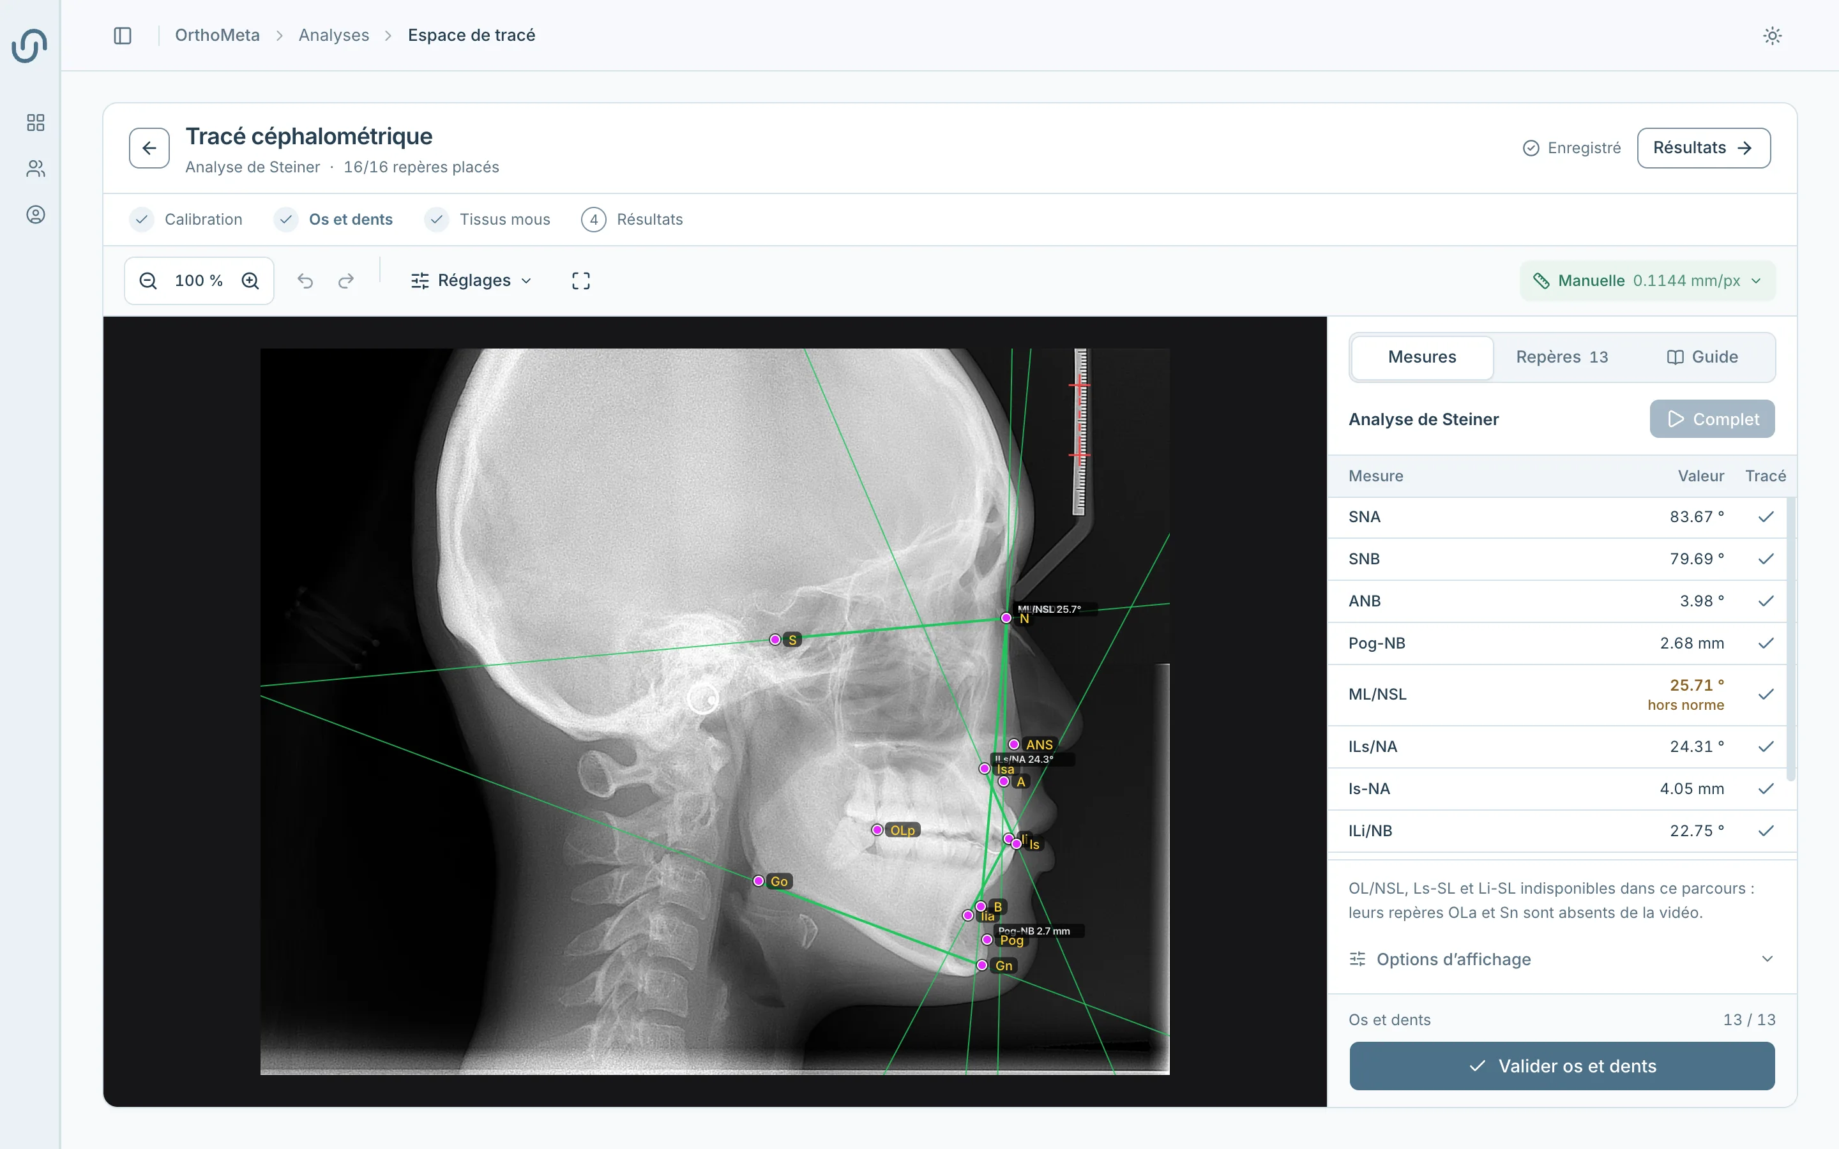
Task: Switch theme with the sun icon
Action: click(1772, 36)
